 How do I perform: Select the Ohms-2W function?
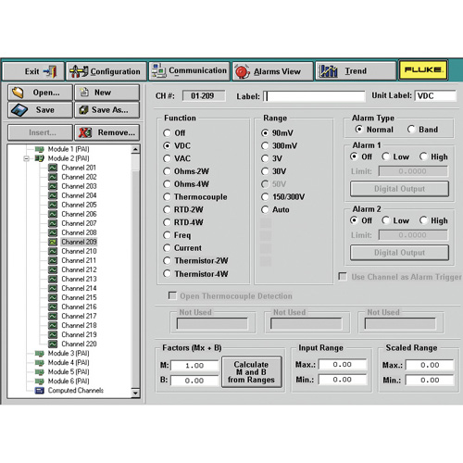click(167, 171)
